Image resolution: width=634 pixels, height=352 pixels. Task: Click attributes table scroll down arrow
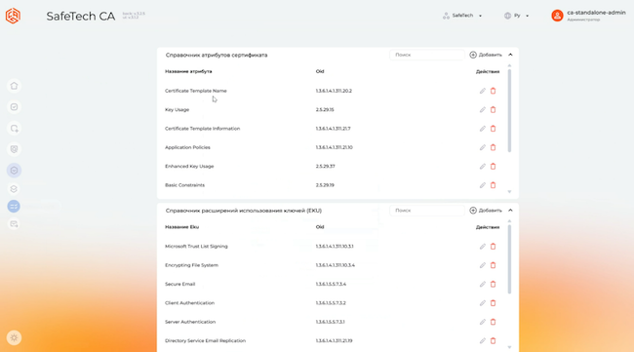tap(509, 191)
